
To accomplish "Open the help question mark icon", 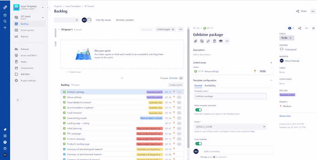I will 5,142.
